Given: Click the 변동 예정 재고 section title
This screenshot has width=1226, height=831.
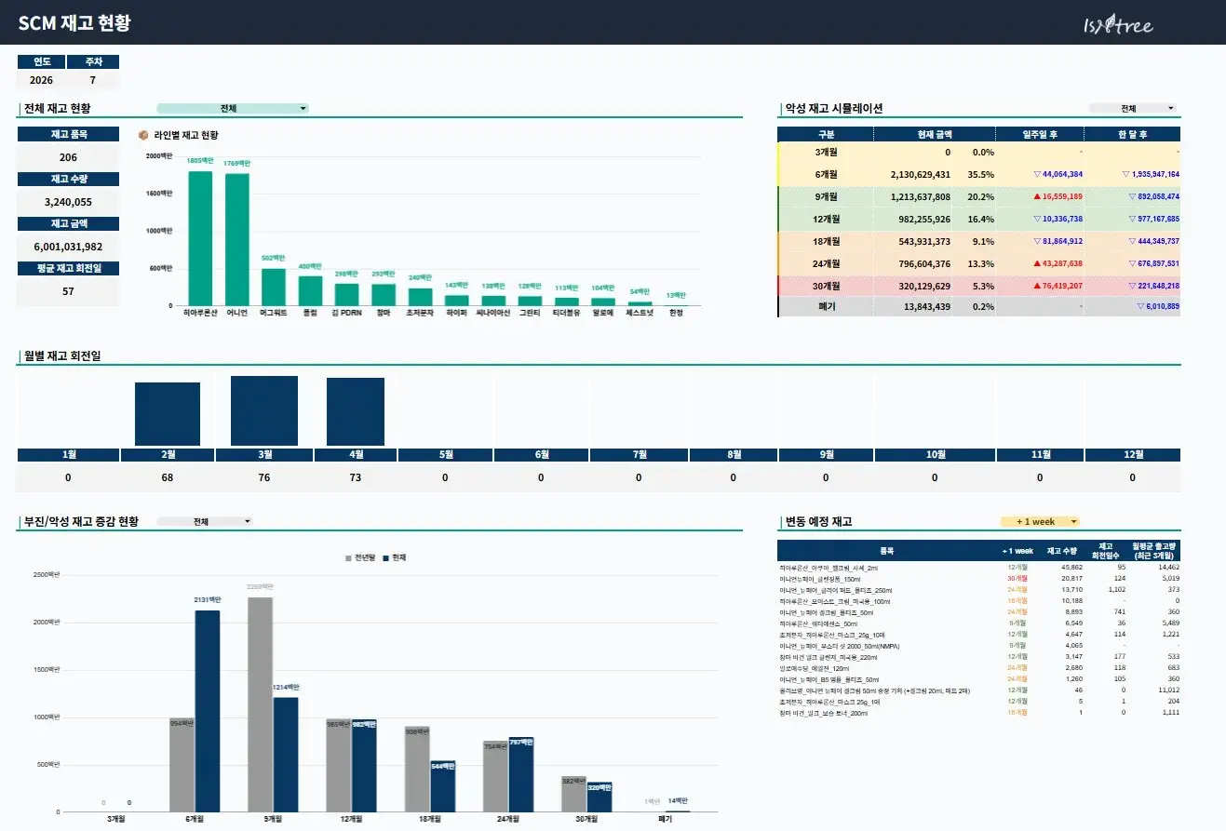Looking at the screenshot, I should tap(818, 522).
